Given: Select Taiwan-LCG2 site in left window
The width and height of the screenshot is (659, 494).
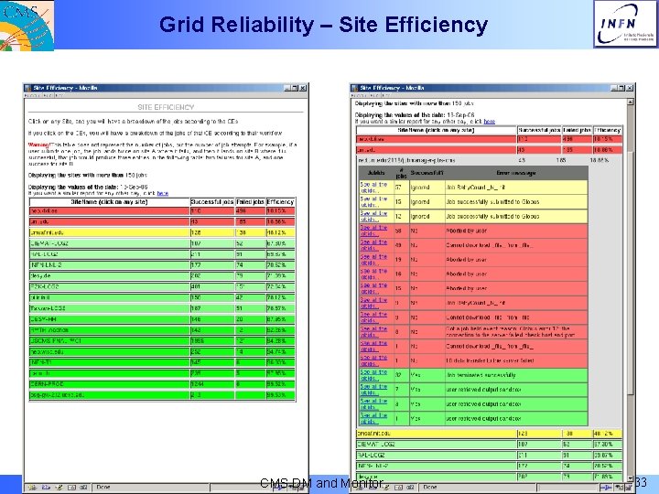Looking at the screenshot, I should 109,308.
